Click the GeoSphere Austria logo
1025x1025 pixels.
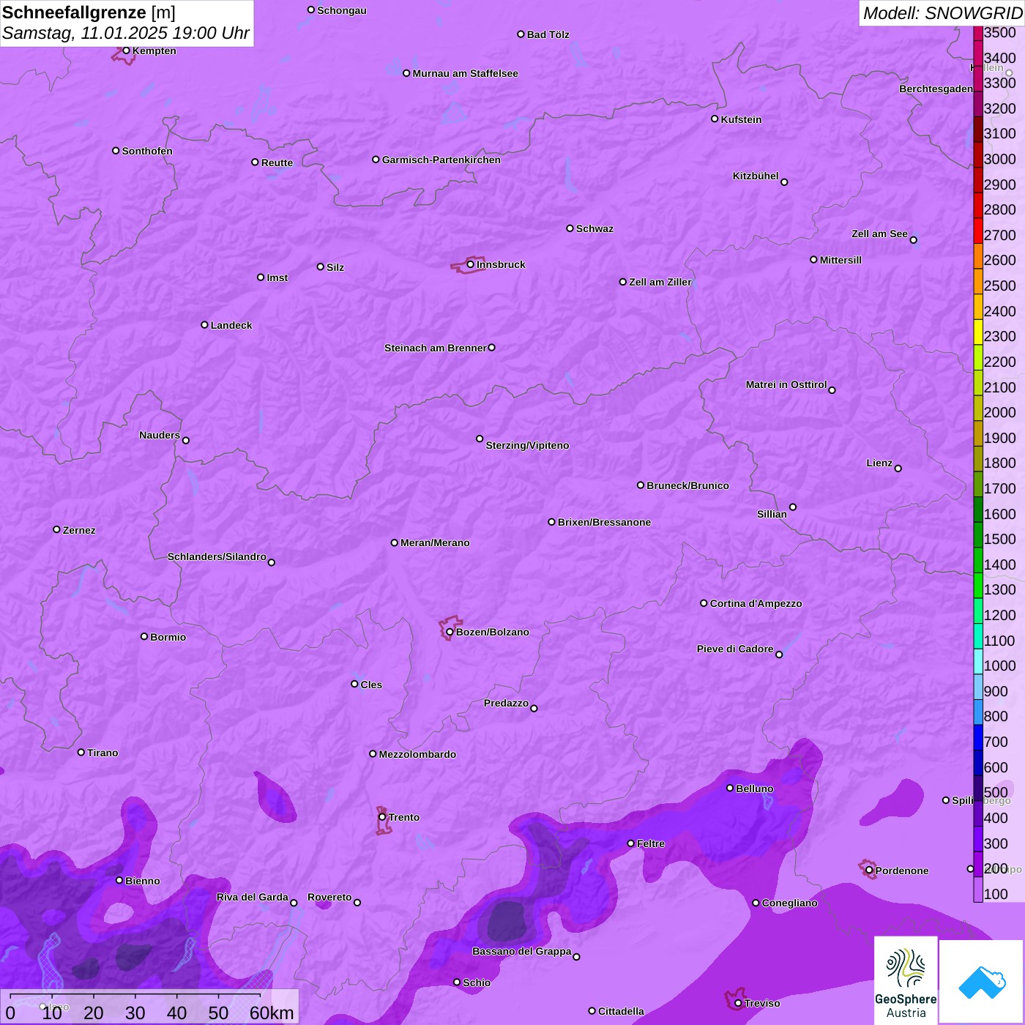click(906, 981)
